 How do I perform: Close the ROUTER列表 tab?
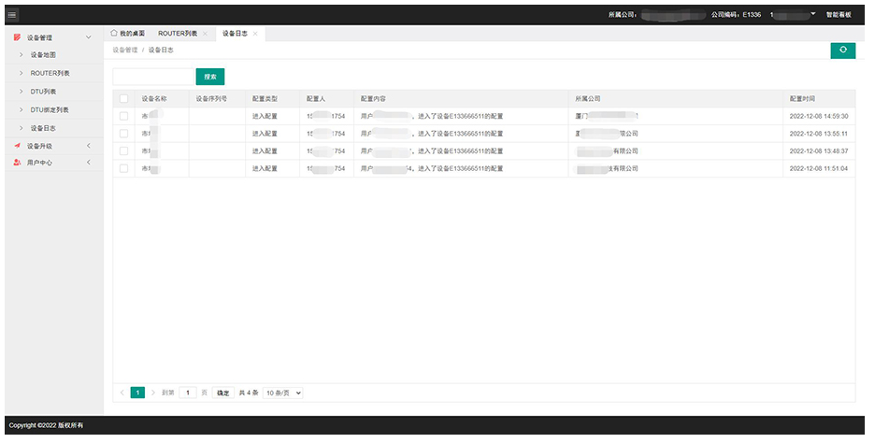205,34
